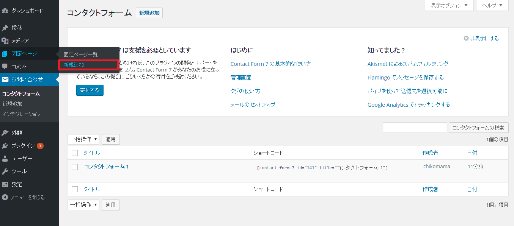Open the Contact Form 7 の基本的な使い方 link
Screen dimensions: 514x226
click(270, 64)
